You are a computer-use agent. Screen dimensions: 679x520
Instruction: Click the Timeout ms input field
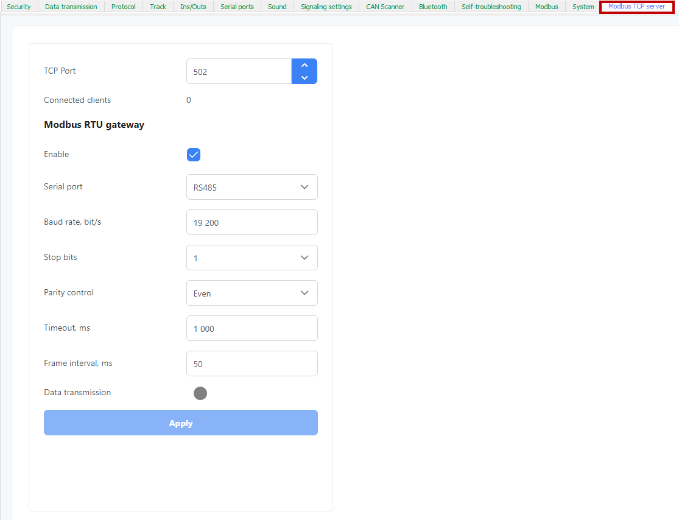click(x=252, y=328)
